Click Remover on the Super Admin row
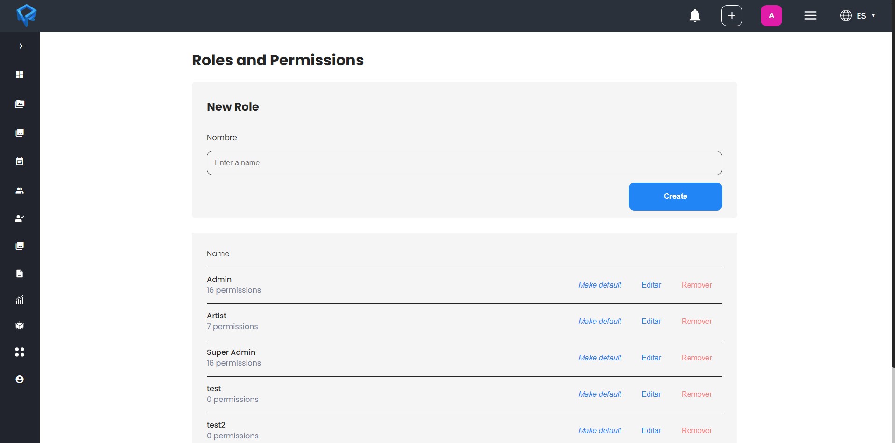895x443 pixels. point(697,358)
